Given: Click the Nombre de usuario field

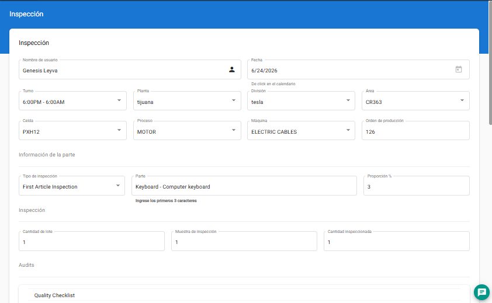Looking at the screenshot, I should 130,69.
